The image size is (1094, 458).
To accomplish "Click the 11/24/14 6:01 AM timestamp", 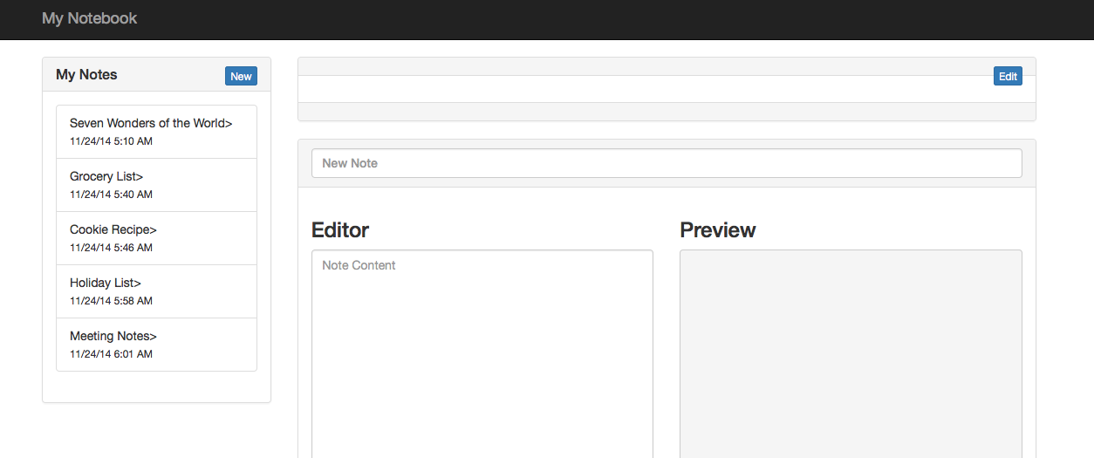I will pos(111,354).
